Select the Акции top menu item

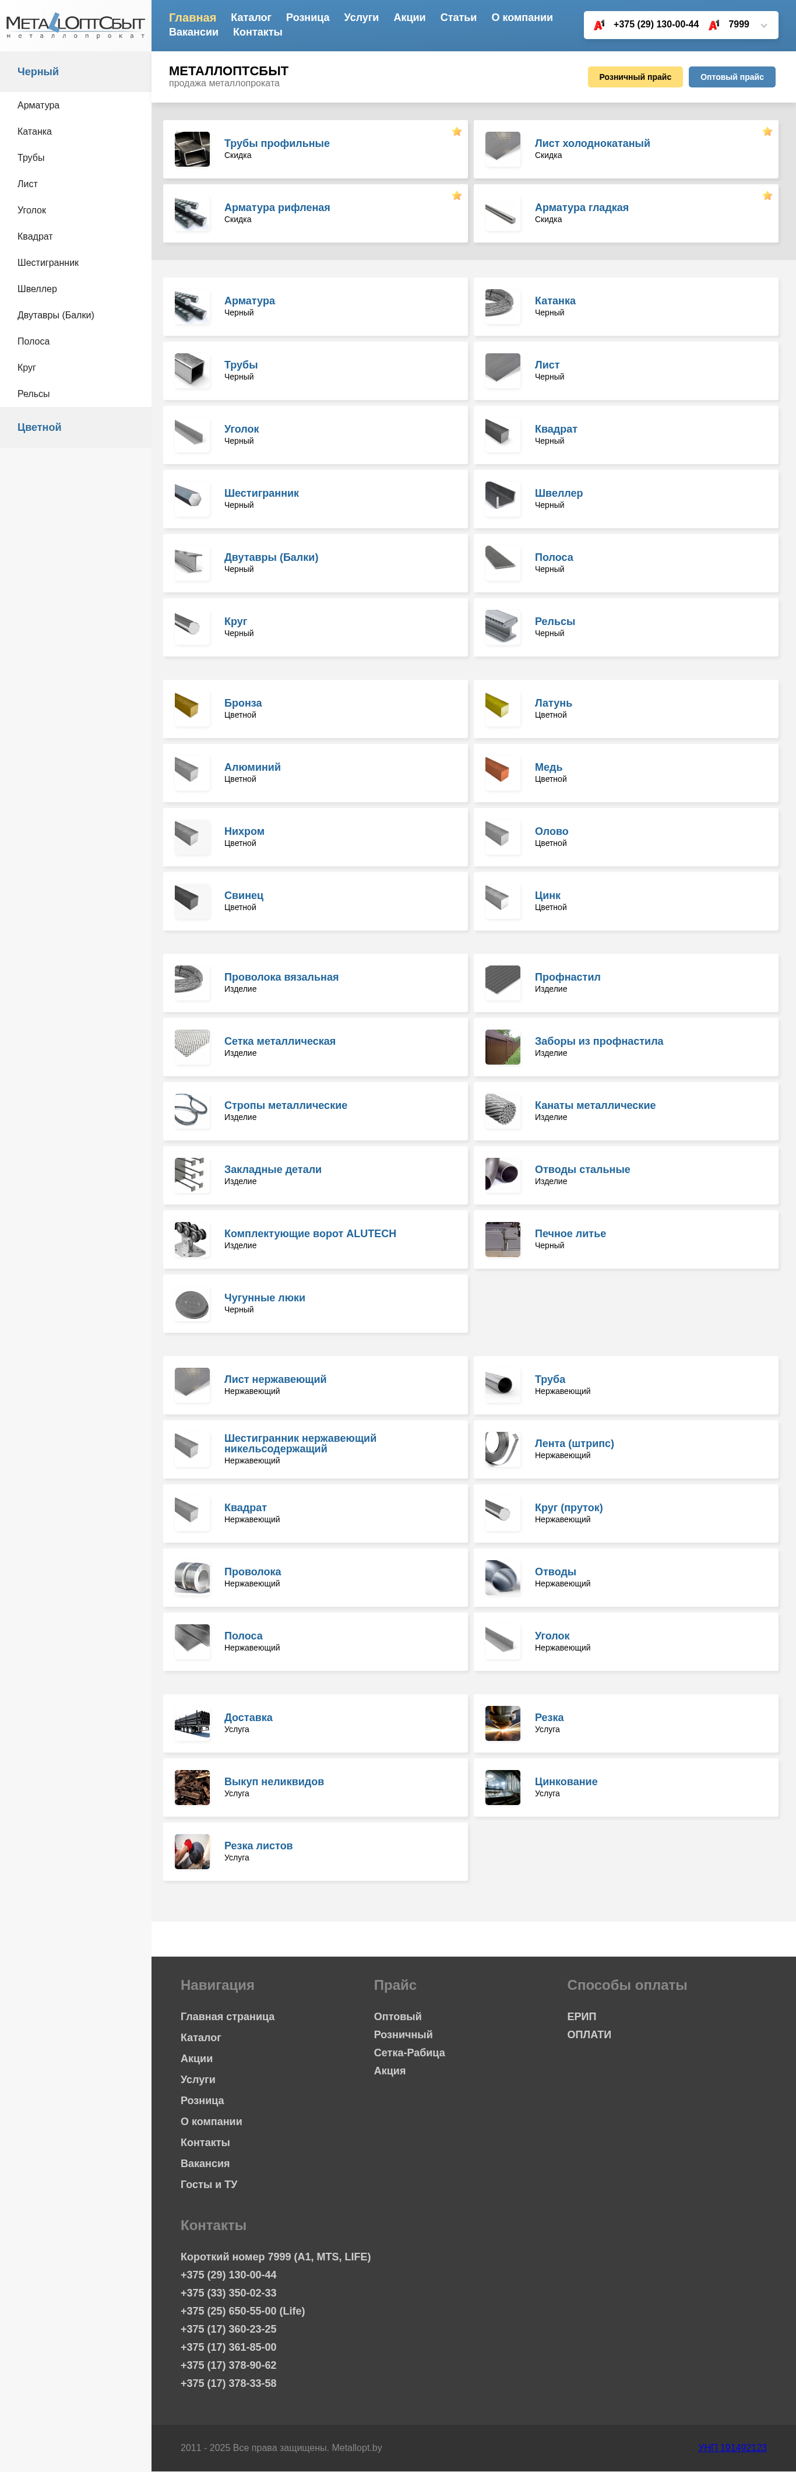410,17
